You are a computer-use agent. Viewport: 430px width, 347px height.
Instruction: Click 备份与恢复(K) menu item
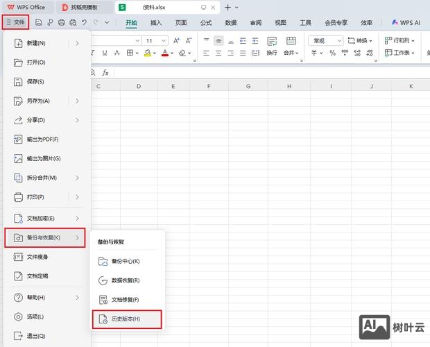pos(45,237)
